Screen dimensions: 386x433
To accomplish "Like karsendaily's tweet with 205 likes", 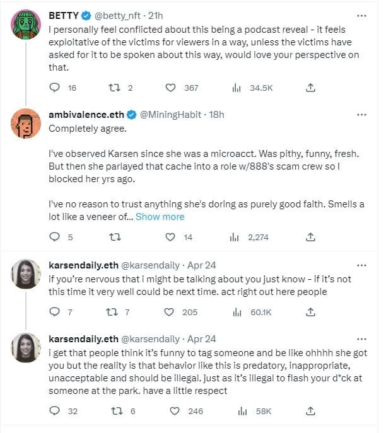I will point(170,312).
